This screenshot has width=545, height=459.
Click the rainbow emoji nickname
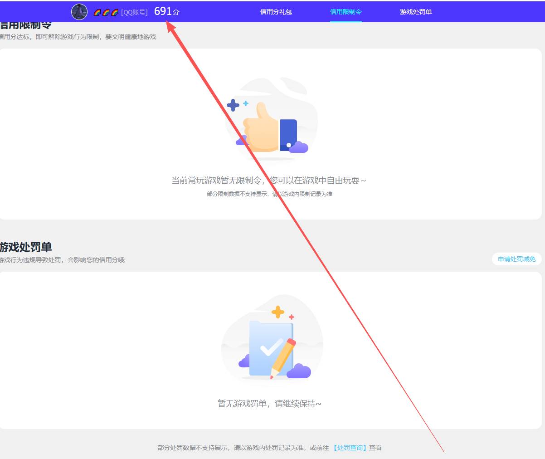pyautogui.click(x=106, y=12)
